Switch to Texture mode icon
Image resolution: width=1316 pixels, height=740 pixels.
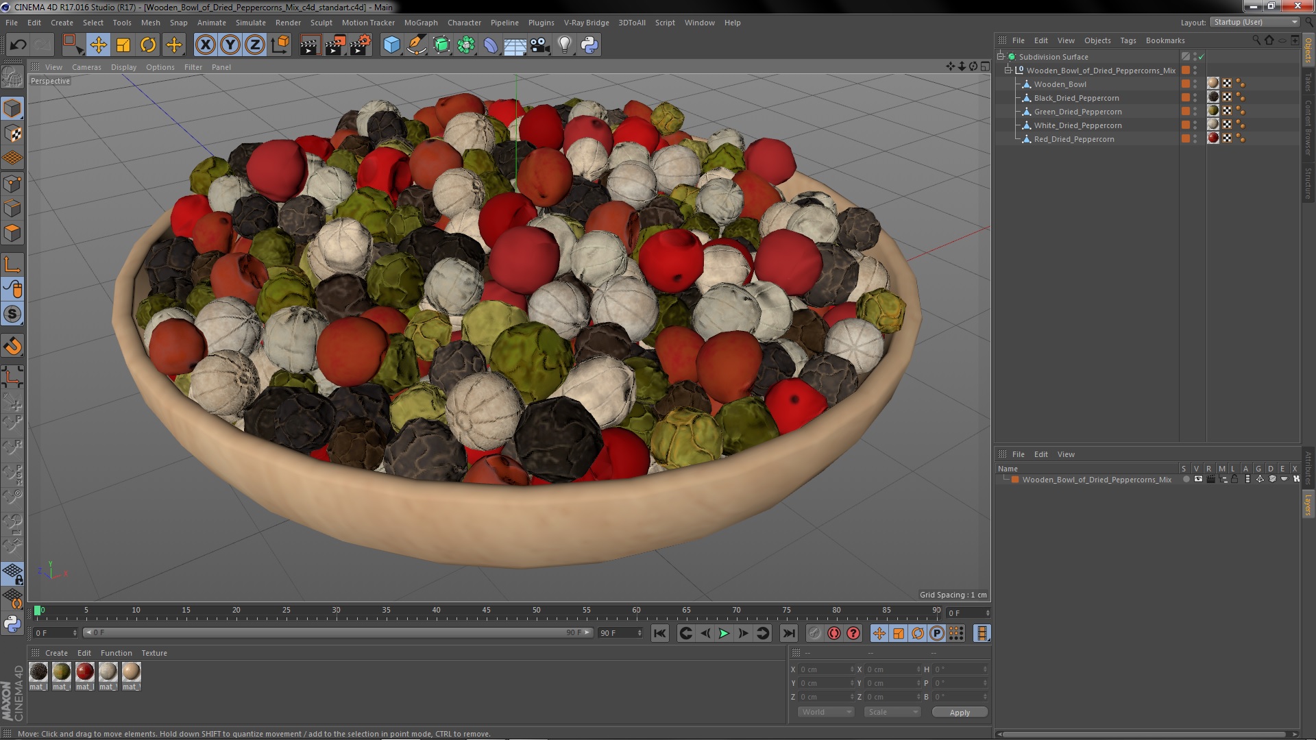coord(12,134)
